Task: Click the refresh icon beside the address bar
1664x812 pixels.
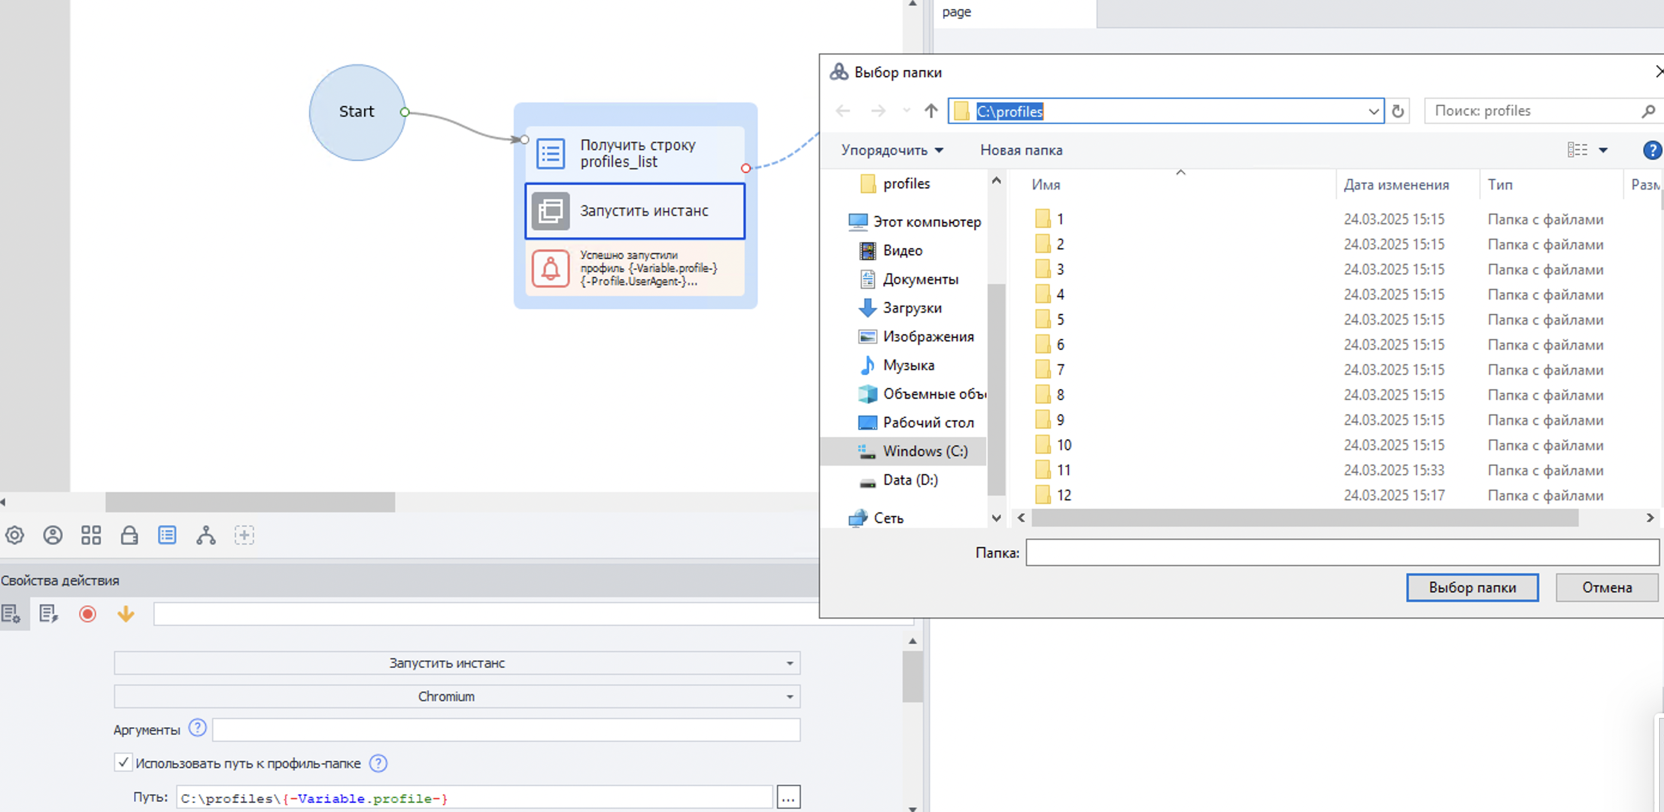Action: click(1398, 111)
